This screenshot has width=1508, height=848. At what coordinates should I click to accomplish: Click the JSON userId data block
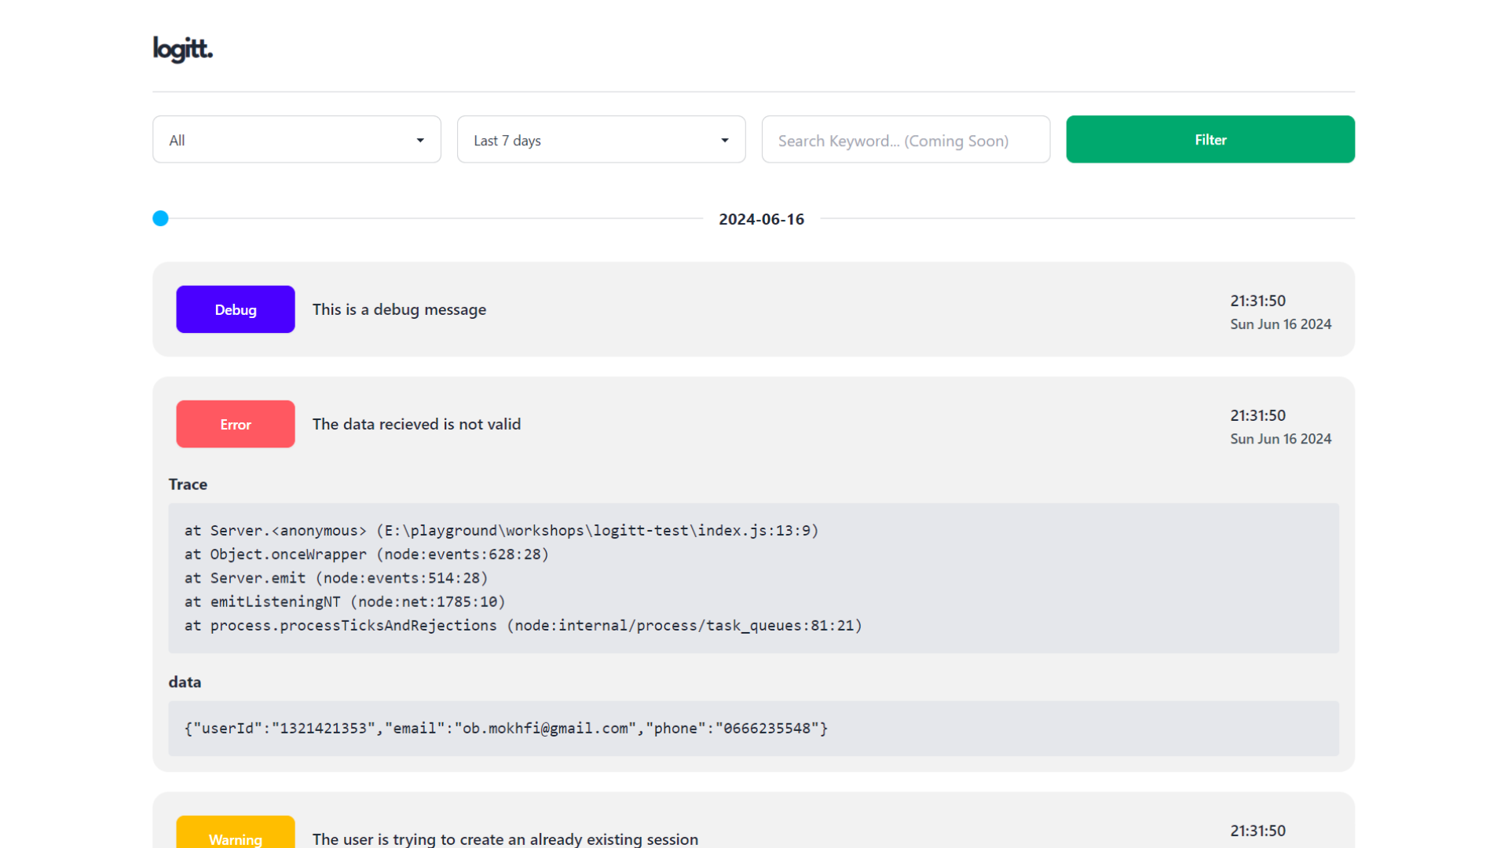pos(752,729)
